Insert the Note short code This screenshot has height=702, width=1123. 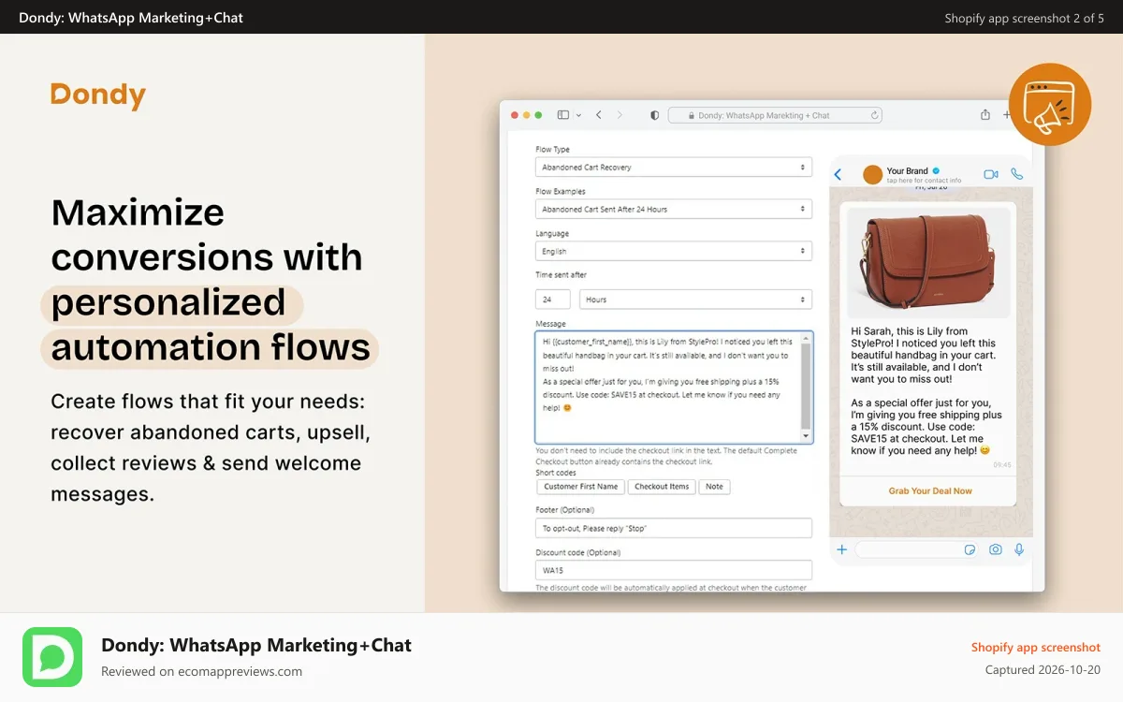715,487
